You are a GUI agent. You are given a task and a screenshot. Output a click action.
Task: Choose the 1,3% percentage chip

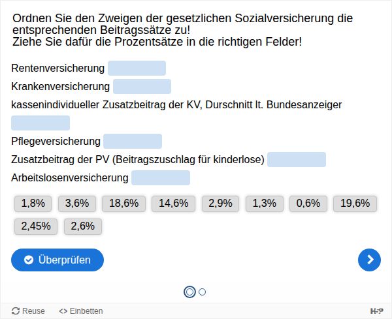coord(265,204)
